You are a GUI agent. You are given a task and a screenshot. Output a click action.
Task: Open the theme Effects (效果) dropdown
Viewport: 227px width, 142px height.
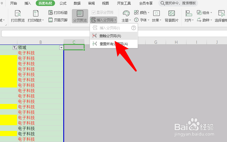click(156, 16)
